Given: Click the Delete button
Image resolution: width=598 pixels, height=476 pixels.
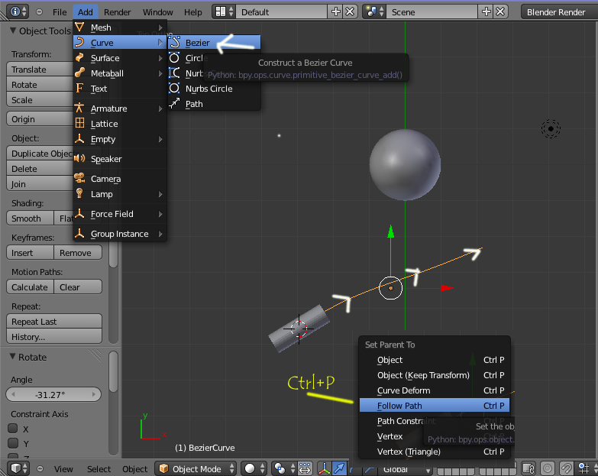Looking at the screenshot, I should 40,169.
